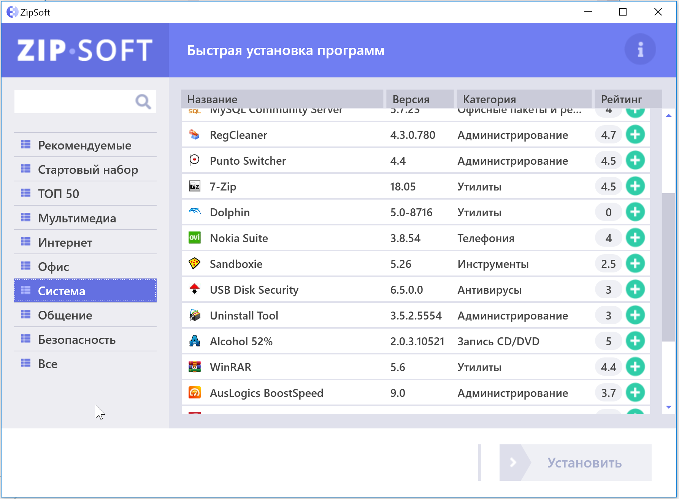
Task: Open the Безопасность category
Action: coord(85,339)
